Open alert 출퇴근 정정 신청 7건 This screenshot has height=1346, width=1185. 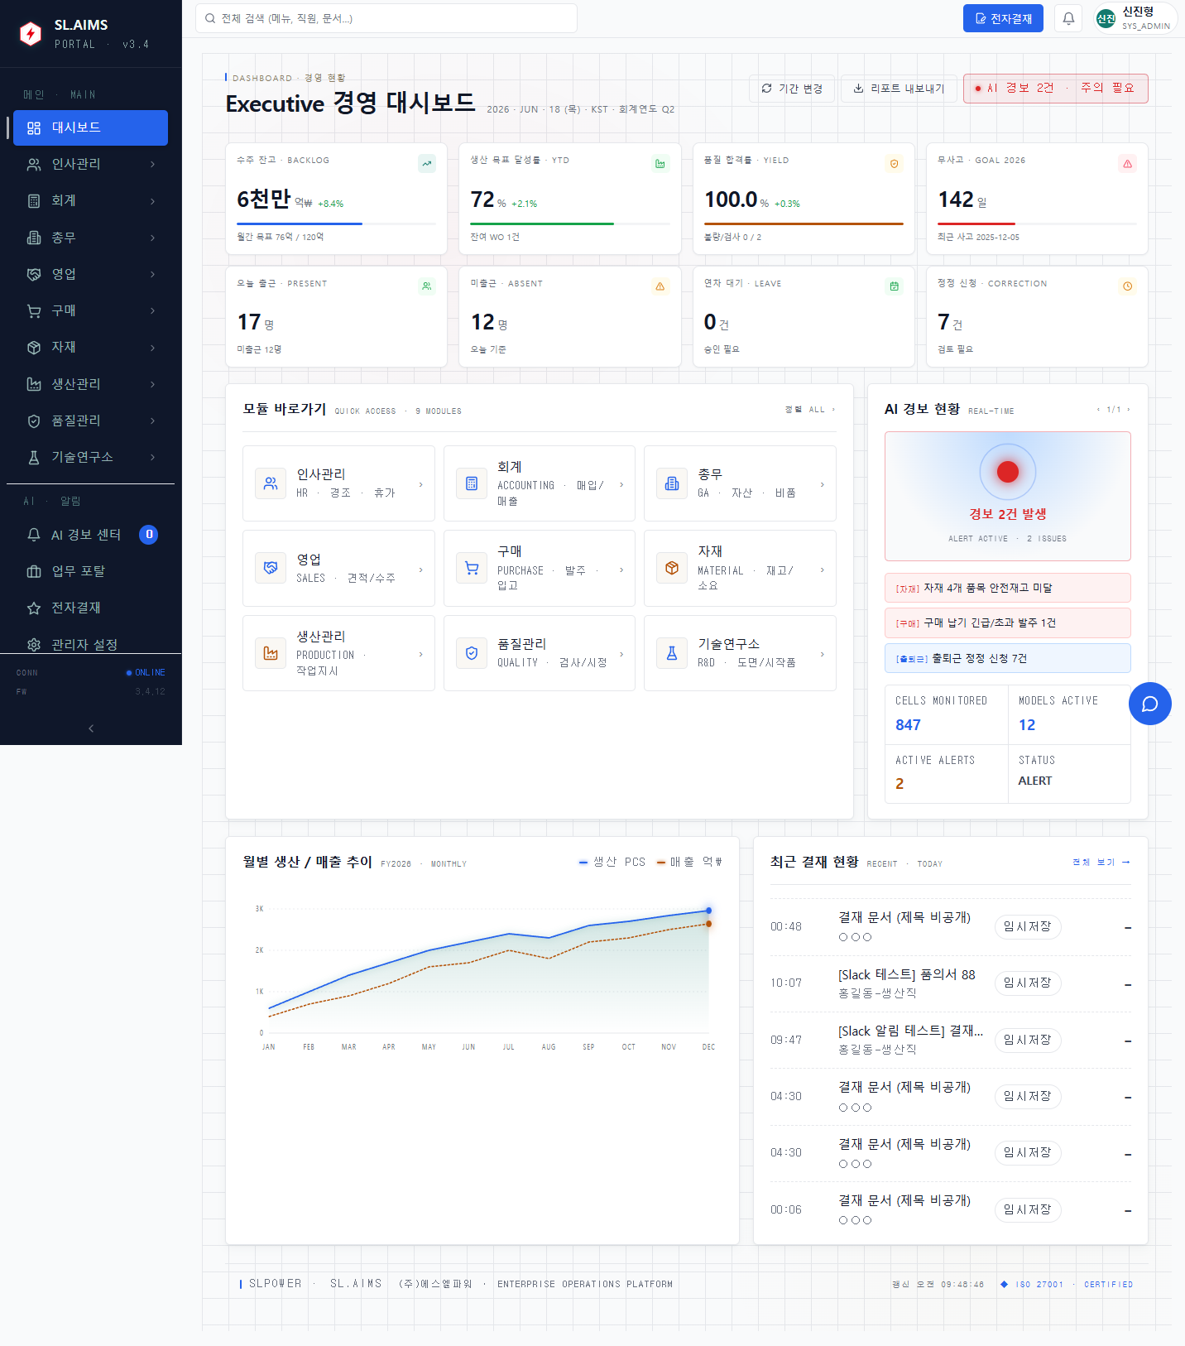click(1008, 658)
